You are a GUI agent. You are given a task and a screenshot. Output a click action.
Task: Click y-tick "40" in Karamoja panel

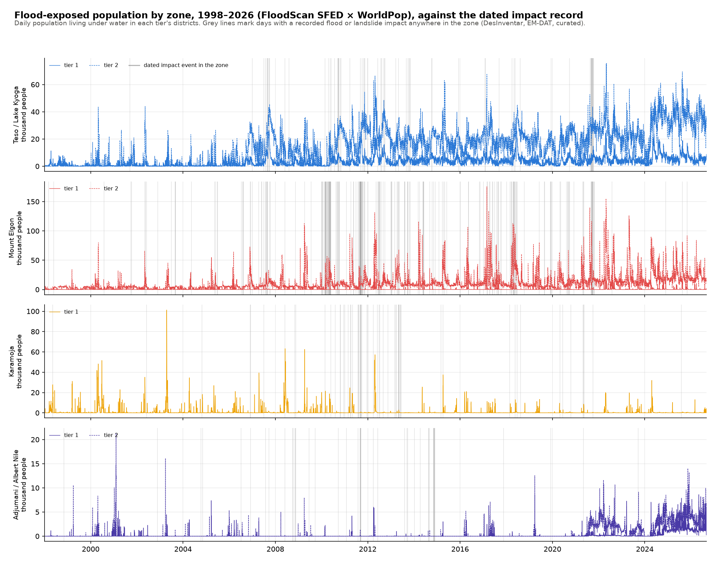pyautogui.click(x=35, y=373)
